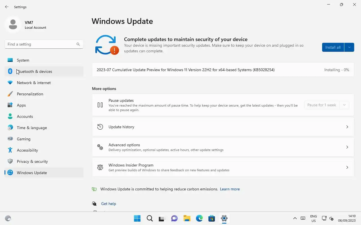The image size is (361, 225).
Task: Click the Accessibility sidebar label
Action: click(27, 150)
